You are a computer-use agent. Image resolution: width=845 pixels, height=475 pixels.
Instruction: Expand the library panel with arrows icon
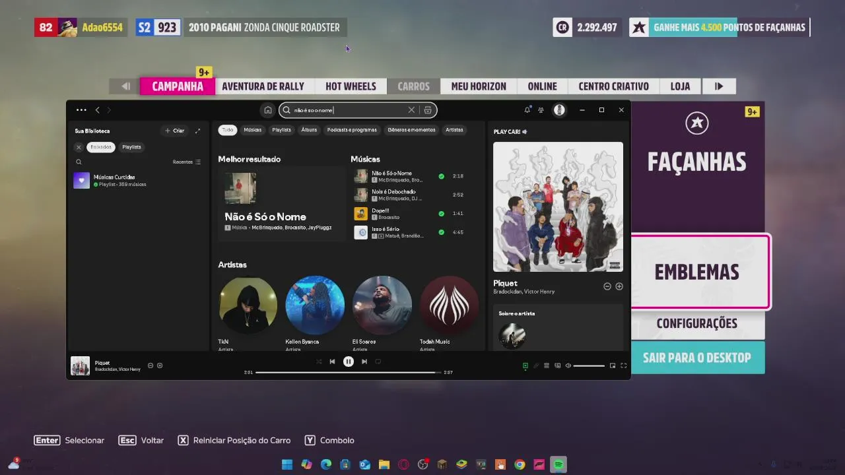coord(197,131)
